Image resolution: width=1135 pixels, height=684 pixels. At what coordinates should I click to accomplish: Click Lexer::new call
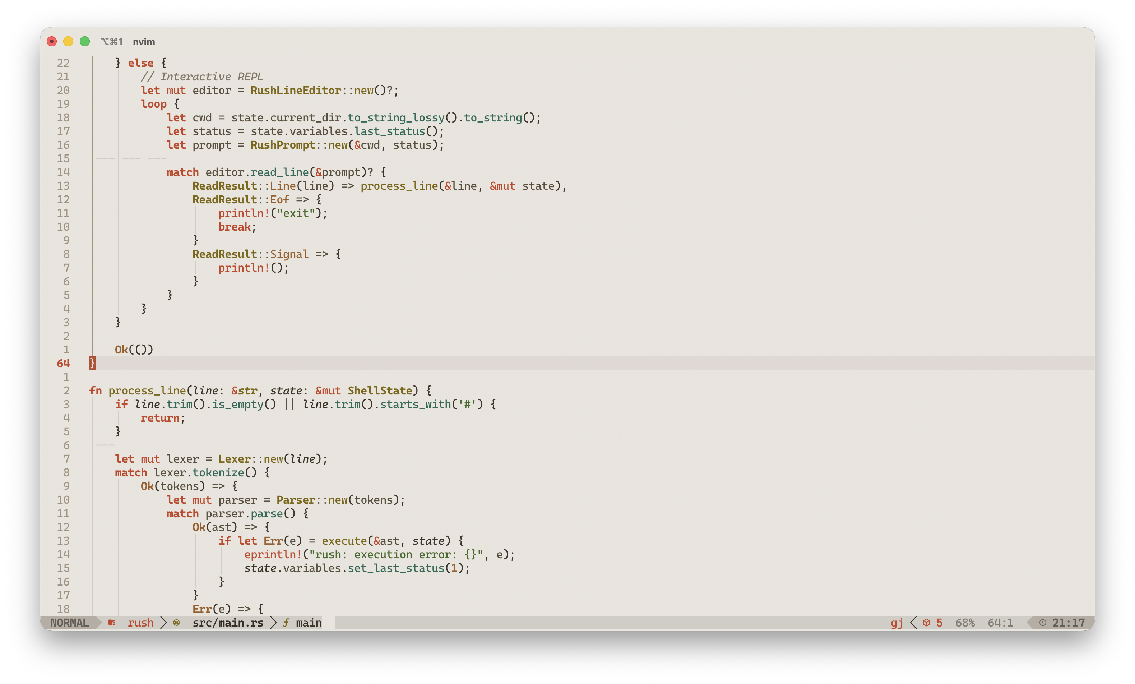pyautogui.click(x=251, y=459)
